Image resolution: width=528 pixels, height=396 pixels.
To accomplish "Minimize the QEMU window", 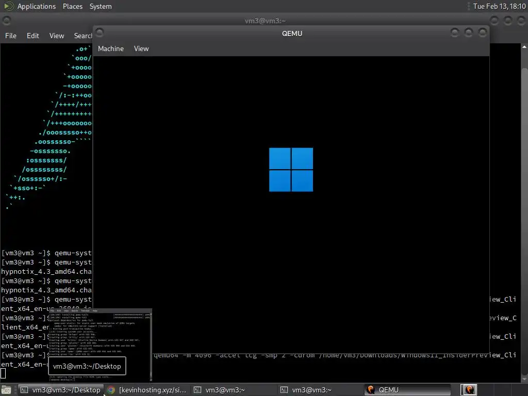I will pos(455,32).
